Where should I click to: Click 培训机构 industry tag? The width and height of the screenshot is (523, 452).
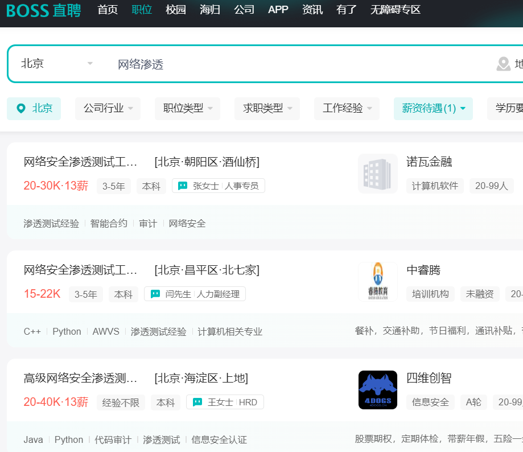coord(430,294)
